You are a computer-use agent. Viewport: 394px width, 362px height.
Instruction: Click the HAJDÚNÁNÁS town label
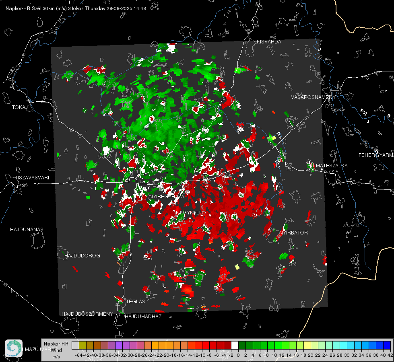[27, 230]
